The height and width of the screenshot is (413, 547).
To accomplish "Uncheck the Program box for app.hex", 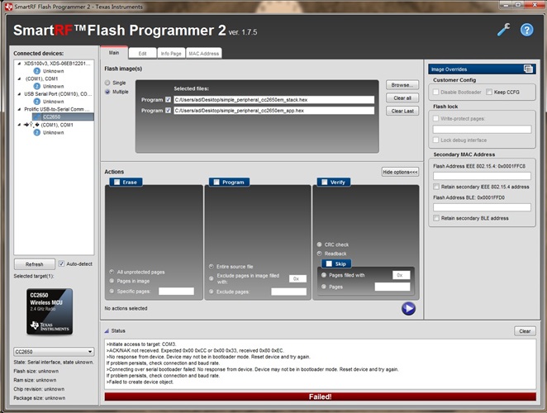I will click(168, 111).
